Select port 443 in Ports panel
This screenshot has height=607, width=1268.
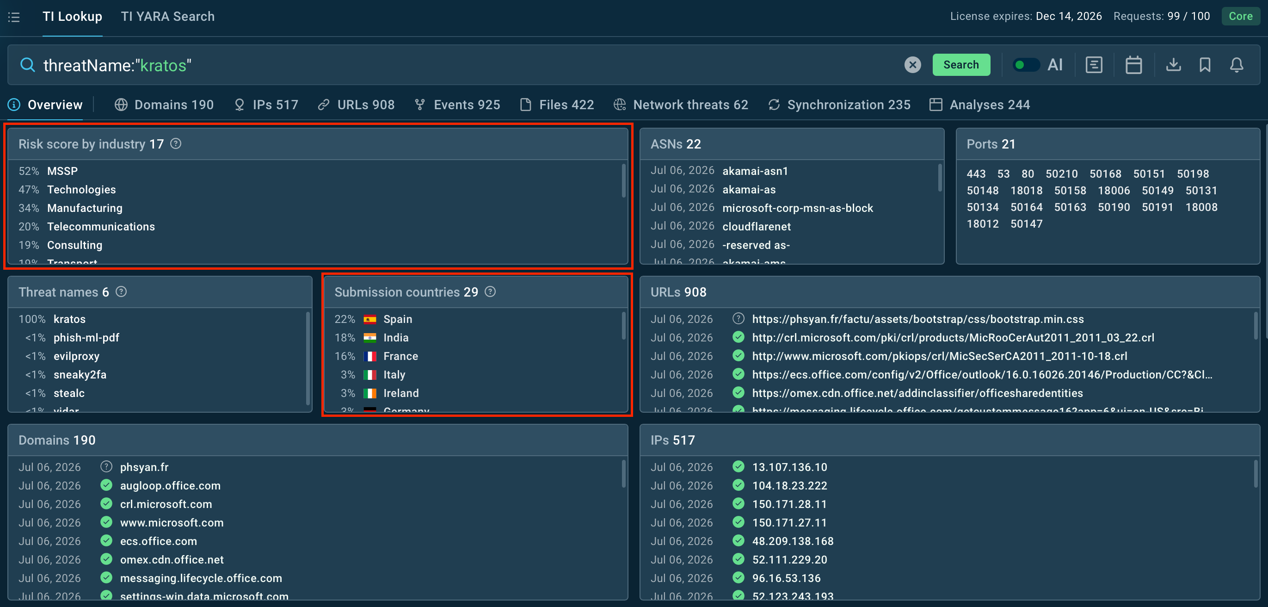pyautogui.click(x=976, y=174)
